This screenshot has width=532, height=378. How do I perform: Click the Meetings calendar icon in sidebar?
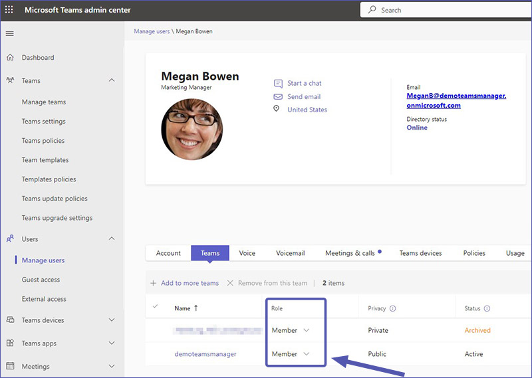pos(10,366)
